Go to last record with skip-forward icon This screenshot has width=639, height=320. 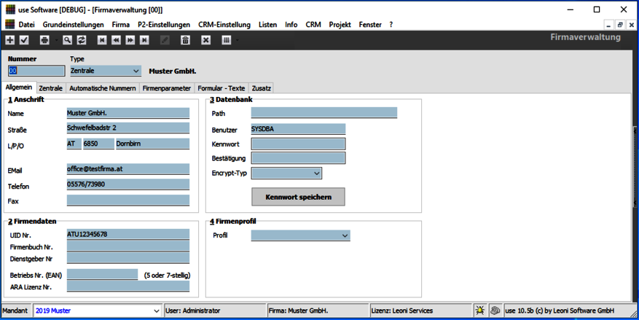[x=144, y=40]
